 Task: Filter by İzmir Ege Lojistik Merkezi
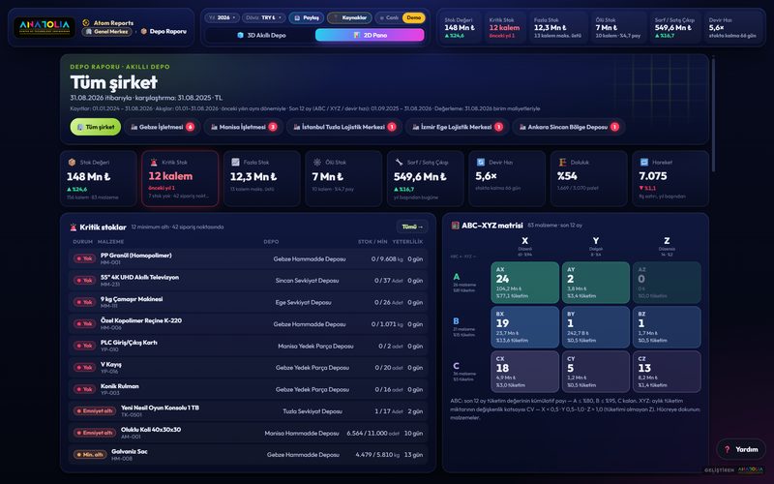pos(457,127)
